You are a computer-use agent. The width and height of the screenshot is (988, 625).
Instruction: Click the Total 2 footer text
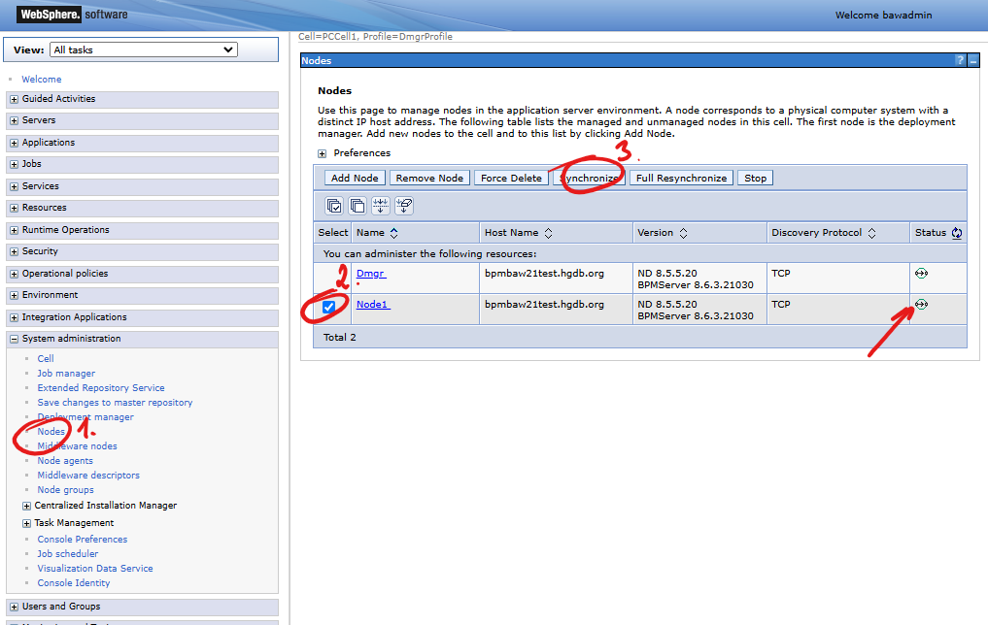click(340, 338)
